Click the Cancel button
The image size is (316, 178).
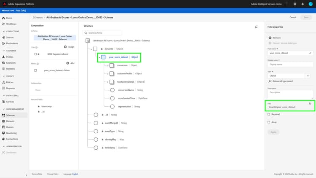[293, 17]
